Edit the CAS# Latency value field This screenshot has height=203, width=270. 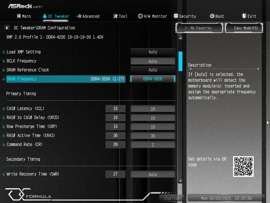pyautogui.click(x=153, y=109)
